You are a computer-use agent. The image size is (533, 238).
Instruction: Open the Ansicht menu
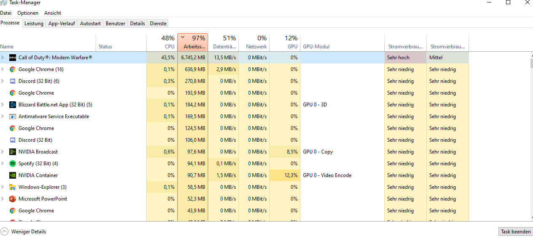pyautogui.click(x=53, y=13)
